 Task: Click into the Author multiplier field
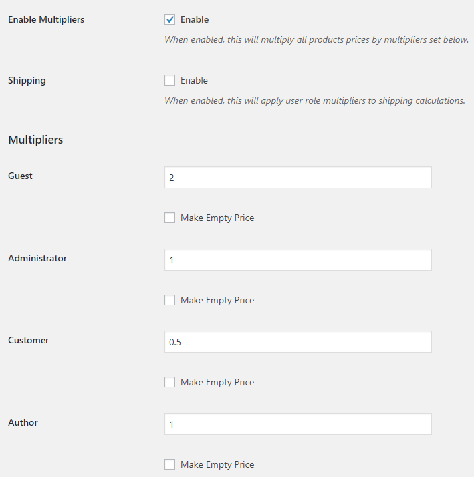point(298,424)
